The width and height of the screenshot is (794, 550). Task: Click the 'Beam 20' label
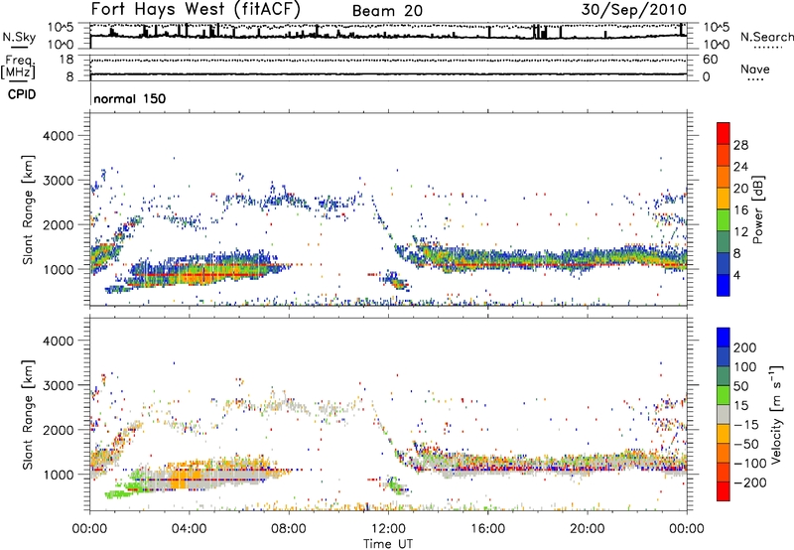click(387, 11)
